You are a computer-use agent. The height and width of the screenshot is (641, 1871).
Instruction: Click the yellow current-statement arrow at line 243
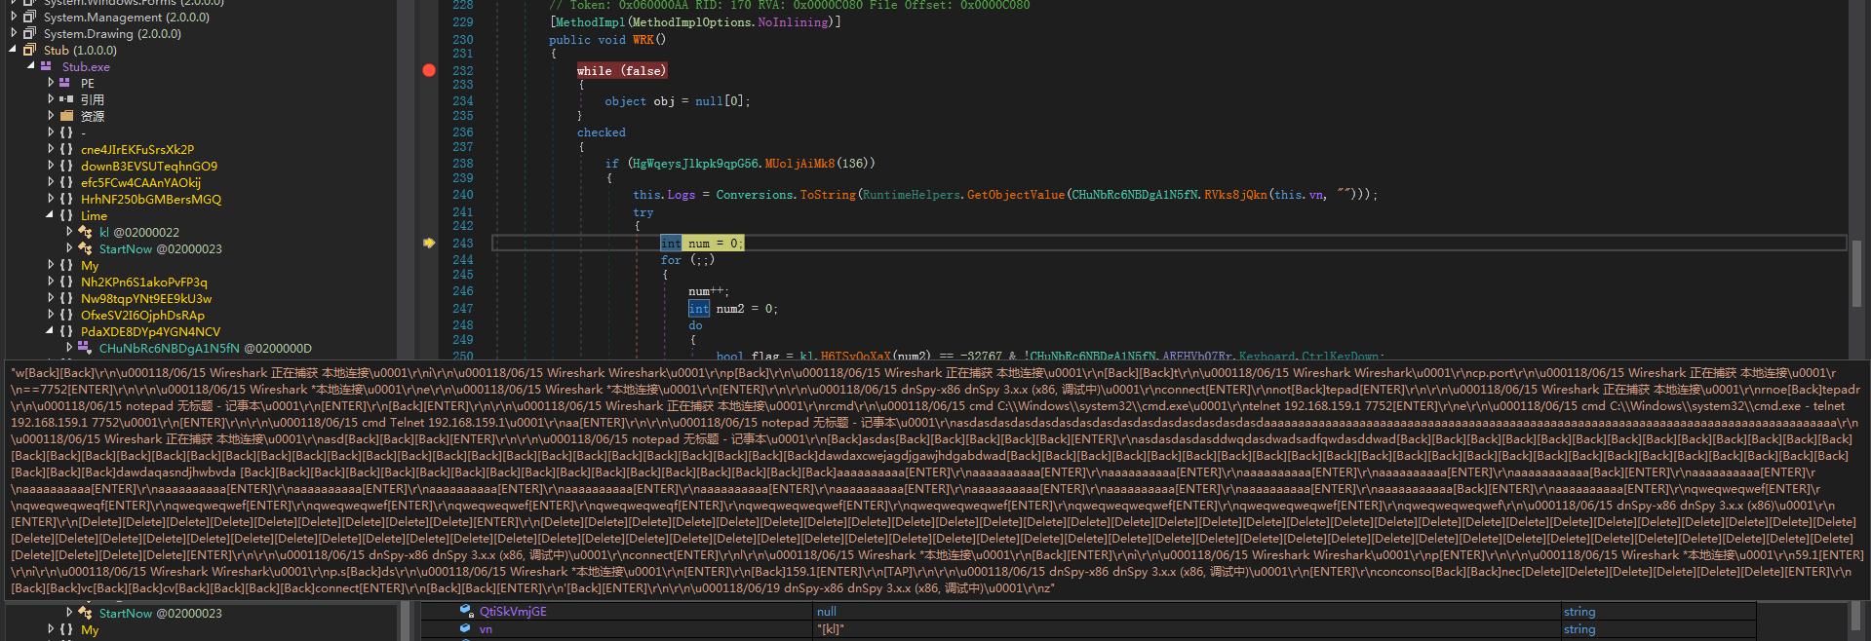[x=429, y=243]
